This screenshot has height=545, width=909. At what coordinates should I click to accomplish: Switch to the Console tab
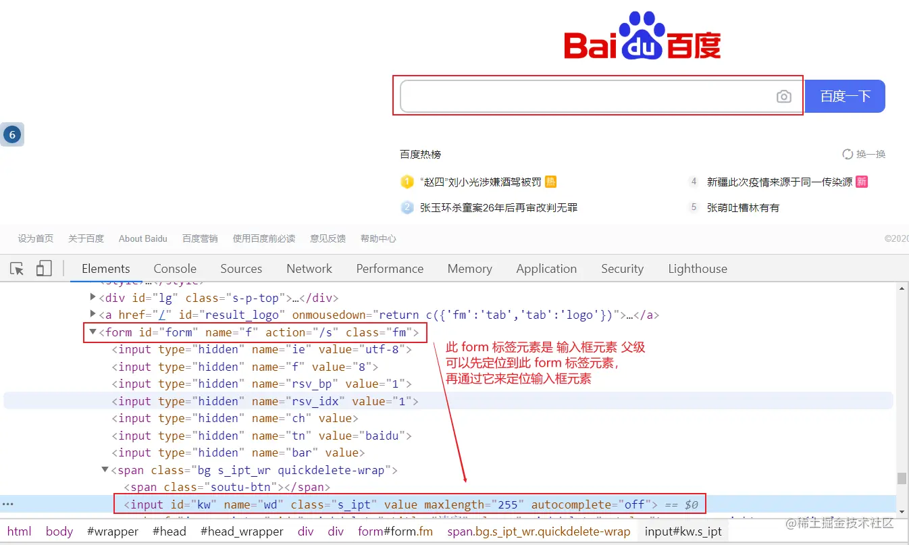(x=175, y=269)
